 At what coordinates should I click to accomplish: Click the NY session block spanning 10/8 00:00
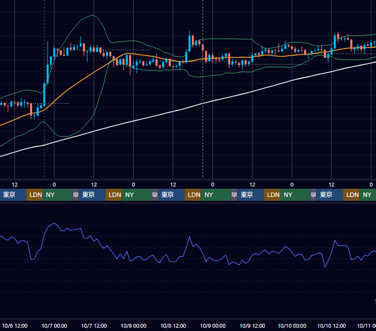pos(137,195)
